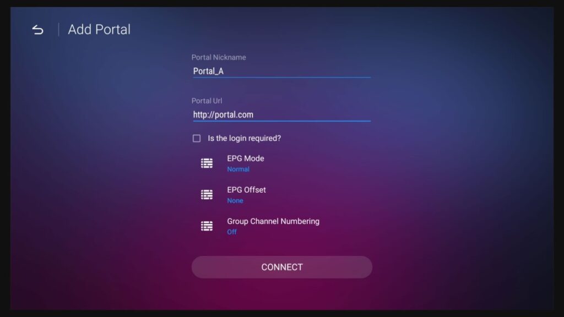Click the list icon beside EPG Mode

click(x=207, y=163)
